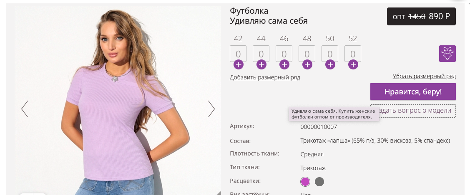The height and width of the screenshot is (195, 470).
Task: Click the size 52 quantity field
Action: tap(353, 54)
